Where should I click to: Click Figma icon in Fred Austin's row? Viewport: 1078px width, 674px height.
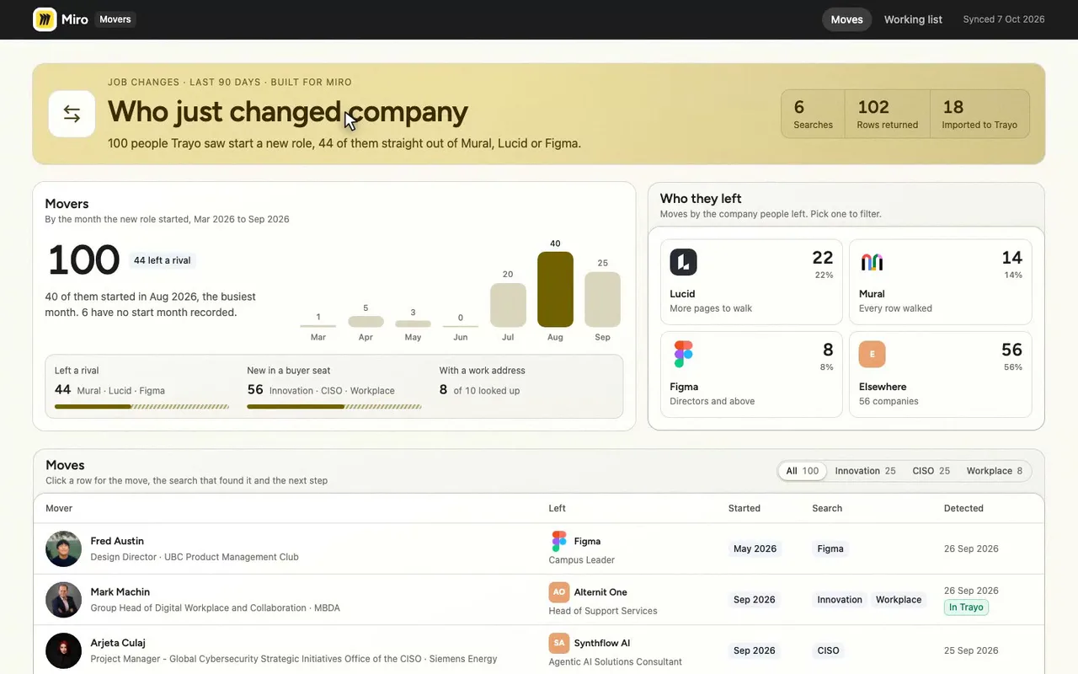tap(559, 541)
